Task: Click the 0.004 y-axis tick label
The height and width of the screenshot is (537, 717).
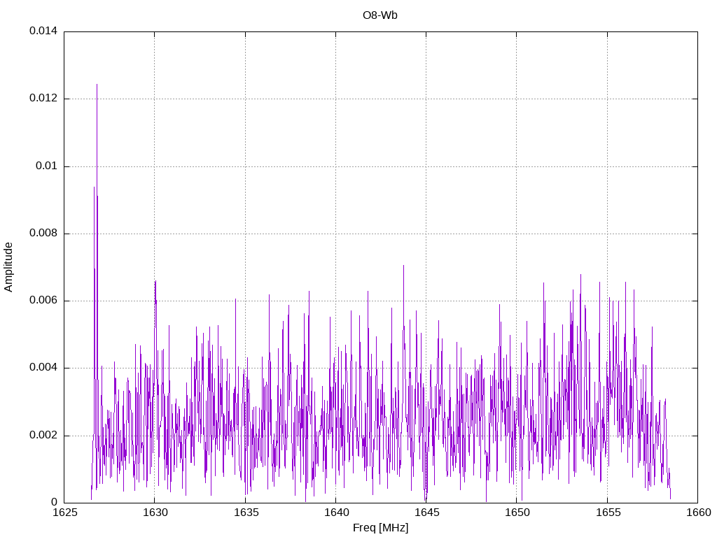Action: pos(43,368)
